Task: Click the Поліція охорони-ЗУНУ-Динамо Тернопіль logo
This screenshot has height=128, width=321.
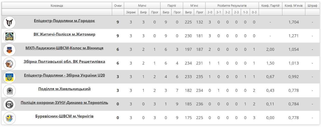Action: pyautogui.click(x=9, y=105)
